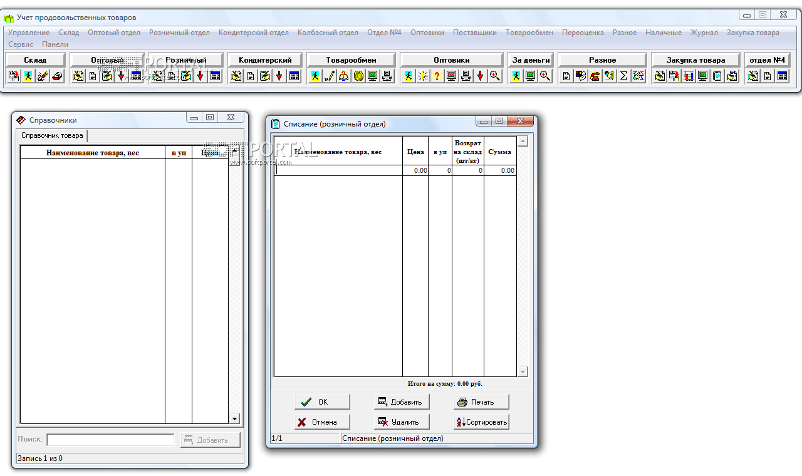This screenshot has height=476, width=802.
Task: Open the Сервис menu
Action: pyautogui.click(x=21, y=44)
